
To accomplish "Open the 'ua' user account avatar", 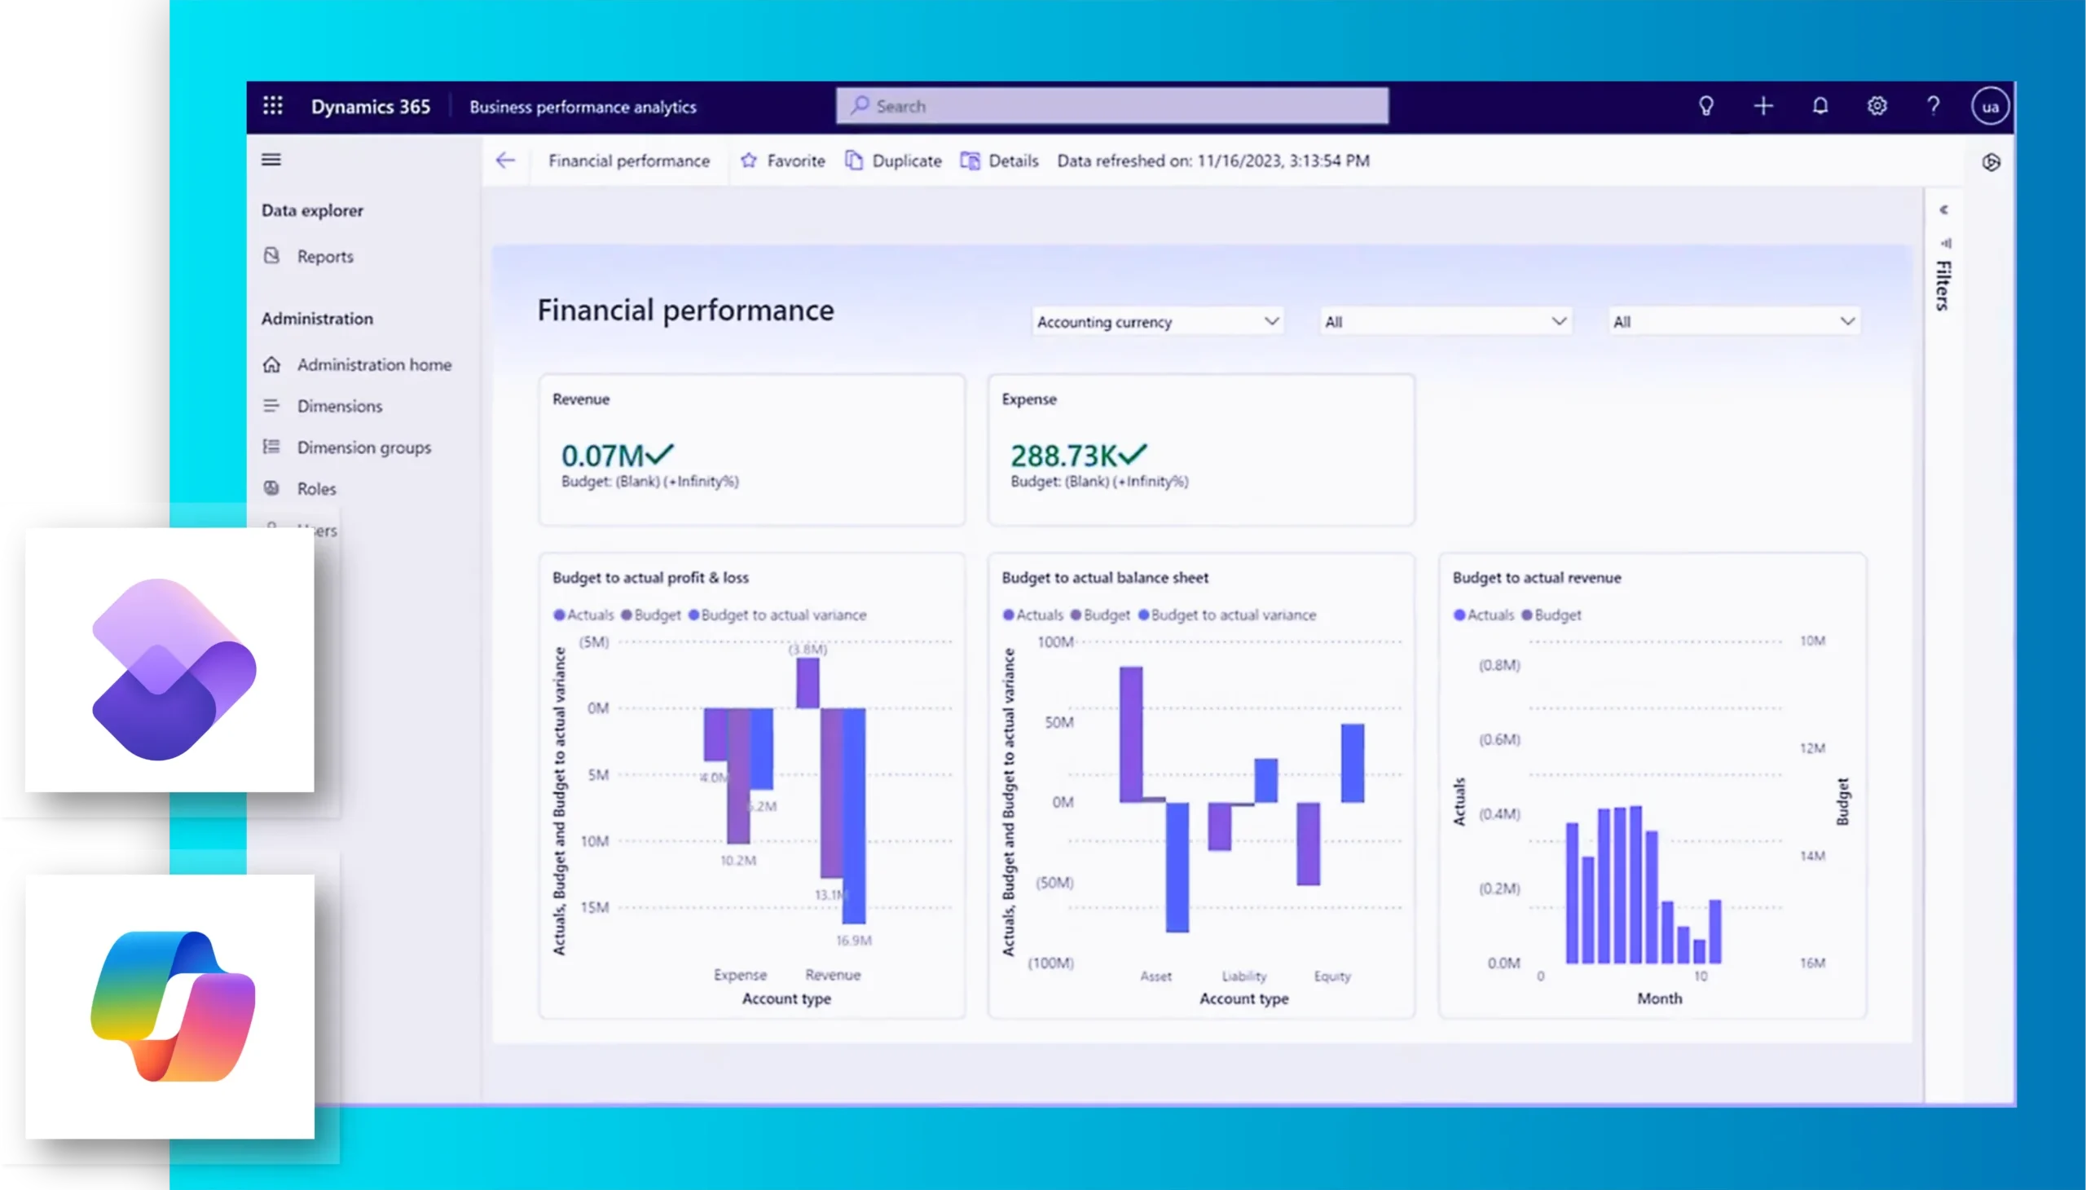I will coord(1990,106).
